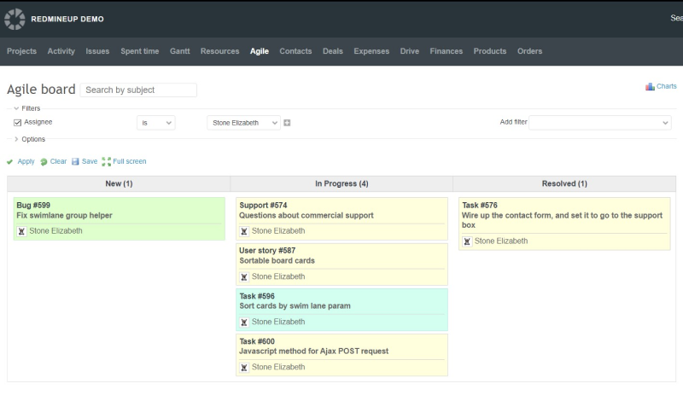Click the green Apply checkmark icon
This screenshot has width=683, height=395.
pyautogui.click(x=10, y=162)
